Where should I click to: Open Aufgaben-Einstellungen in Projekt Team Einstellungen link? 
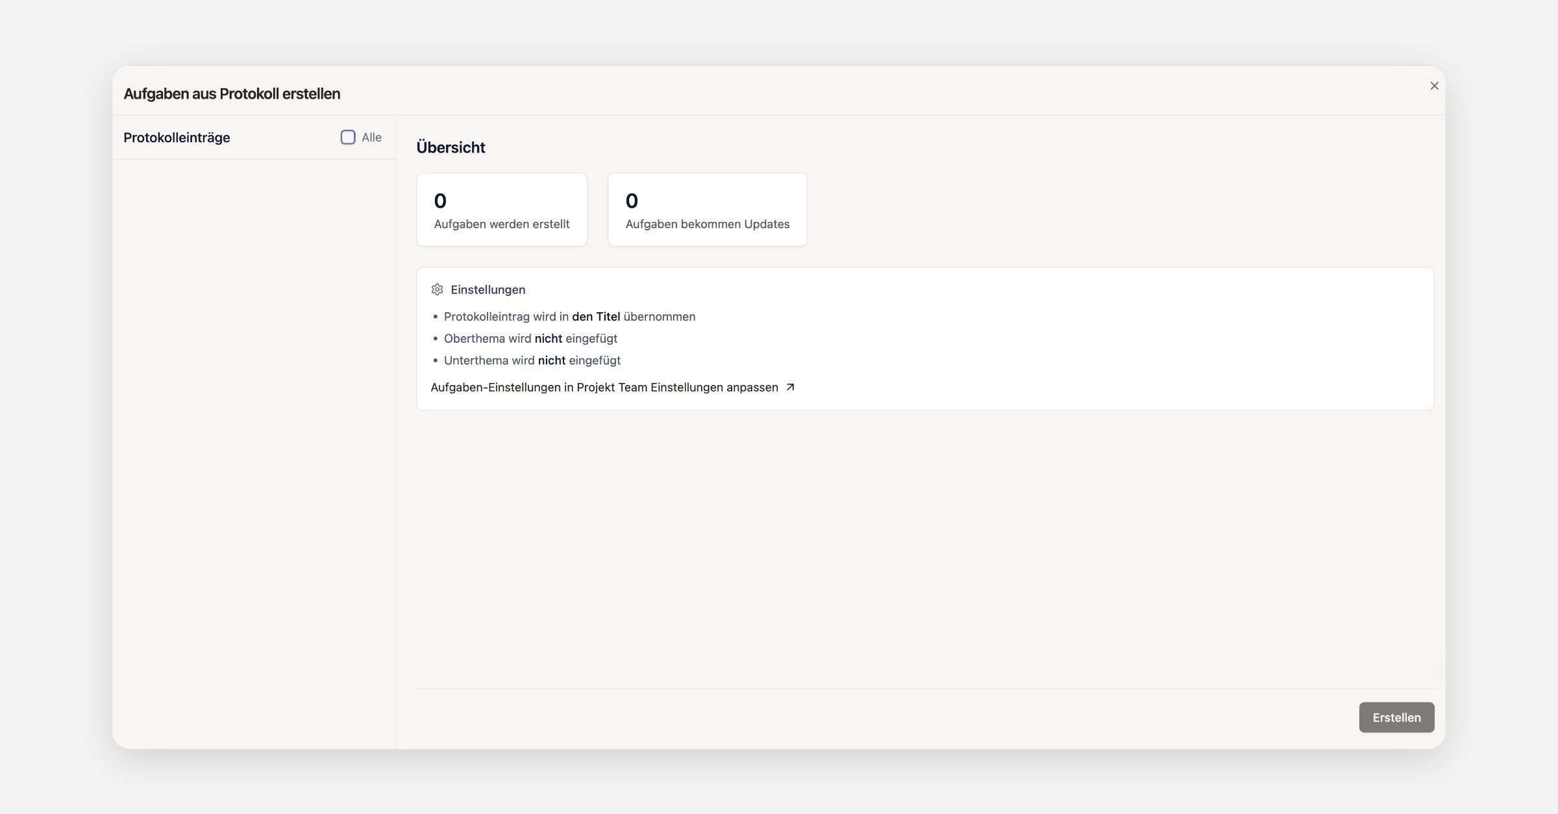(x=604, y=387)
